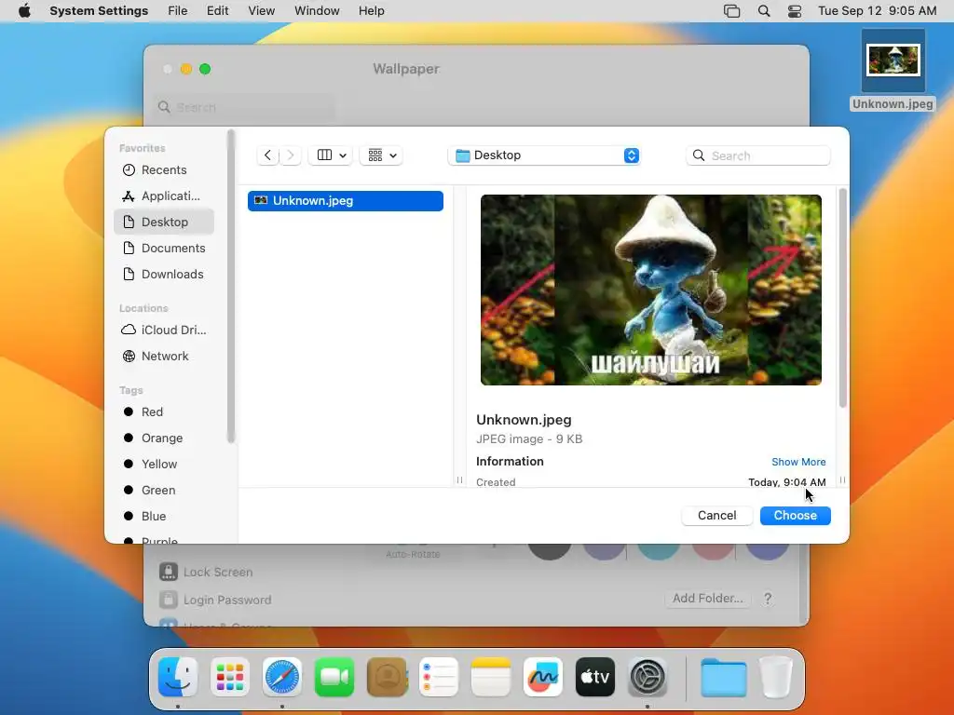Screen dimensions: 954x715
Task: Open FaceTime from the Dock
Action: pos(334,677)
